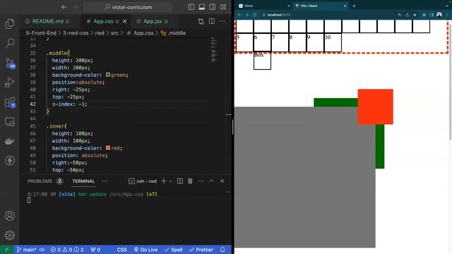Open changes compare icon in editor toolbar
Screen dimensions: 452x254
201,21
